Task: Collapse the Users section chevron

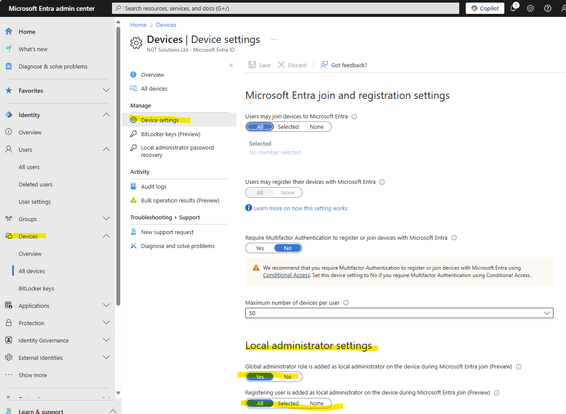Action: [106, 149]
